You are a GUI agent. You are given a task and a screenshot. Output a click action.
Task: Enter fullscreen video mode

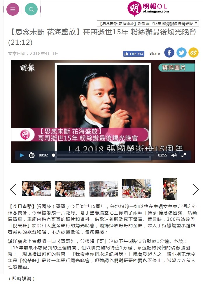pos(184,155)
